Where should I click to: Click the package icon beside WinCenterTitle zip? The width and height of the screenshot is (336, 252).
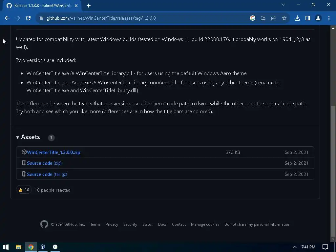click(x=24, y=152)
